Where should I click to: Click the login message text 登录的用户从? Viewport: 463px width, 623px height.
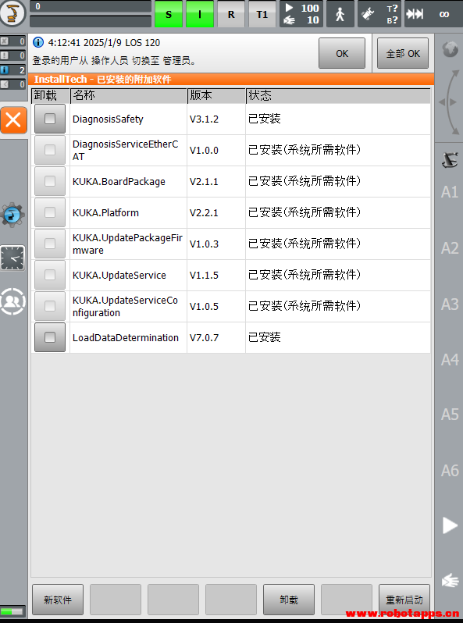(60, 61)
